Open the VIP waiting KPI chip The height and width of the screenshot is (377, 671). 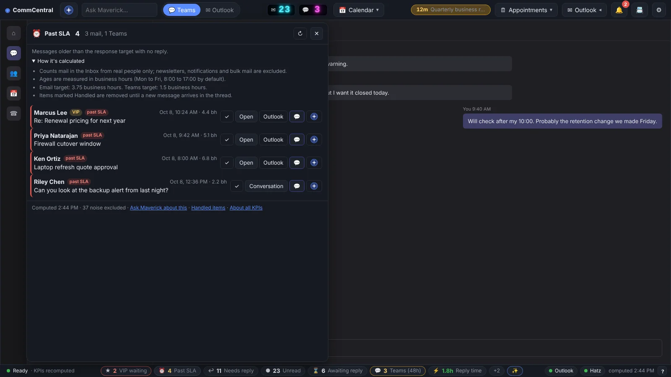pos(126,371)
